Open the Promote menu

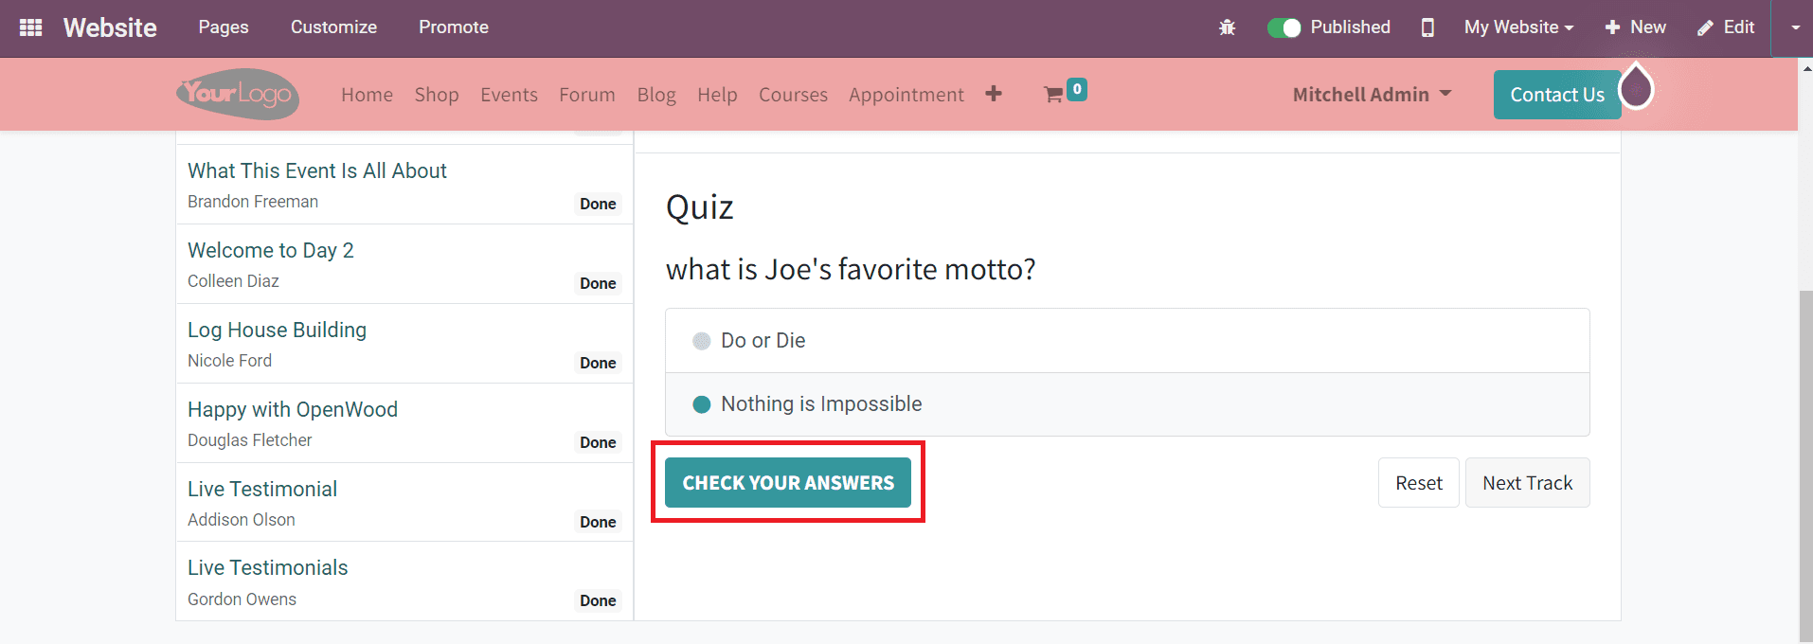[453, 27]
